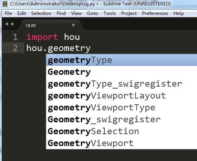Close sg.py tab via unsaved dot
Image resolution: width=197 pixels, height=161 pixels.
73,25
